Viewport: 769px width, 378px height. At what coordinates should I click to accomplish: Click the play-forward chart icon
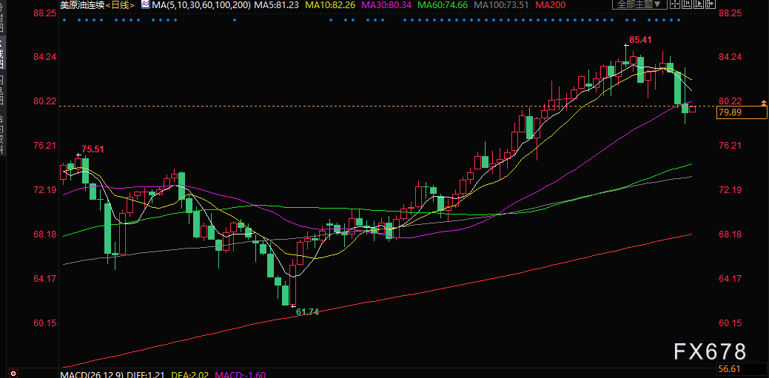[699, 4]
